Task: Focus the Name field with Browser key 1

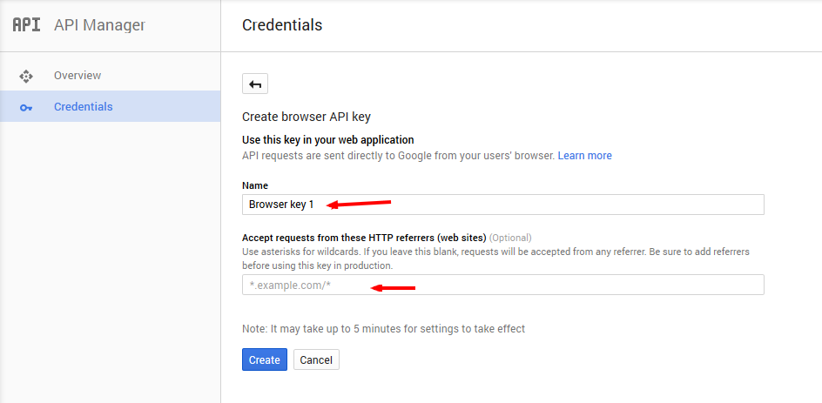Action: pos(502,205)
